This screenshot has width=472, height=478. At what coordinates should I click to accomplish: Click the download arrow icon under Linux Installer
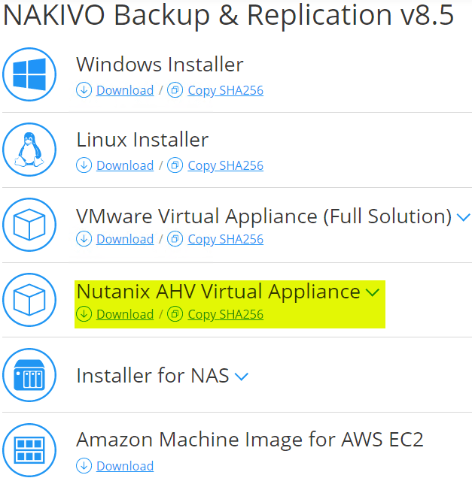84,165
